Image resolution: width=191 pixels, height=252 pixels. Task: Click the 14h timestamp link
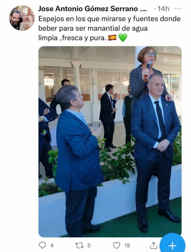(x=163, y=9)
